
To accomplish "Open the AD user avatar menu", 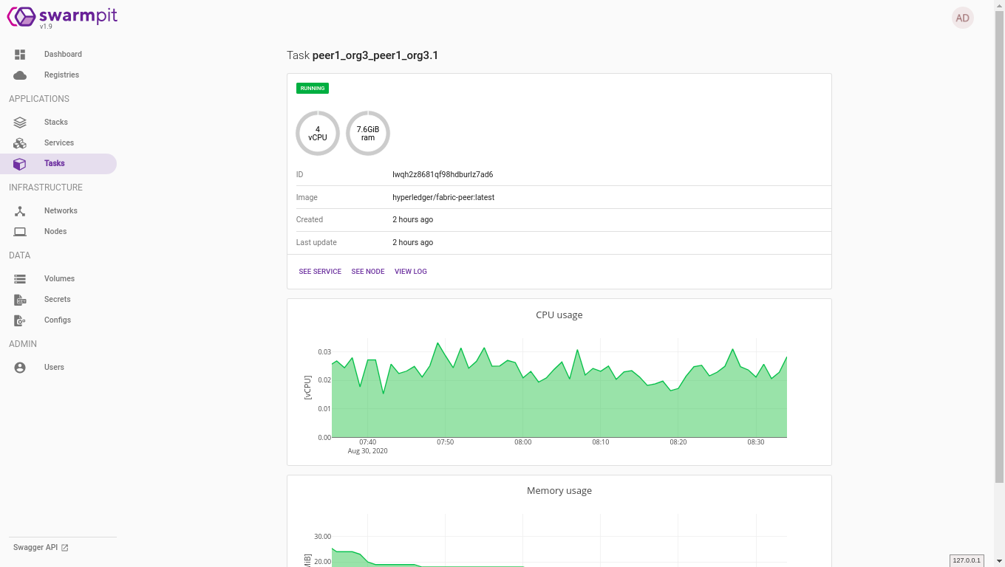I will click(x=962, y=18).
